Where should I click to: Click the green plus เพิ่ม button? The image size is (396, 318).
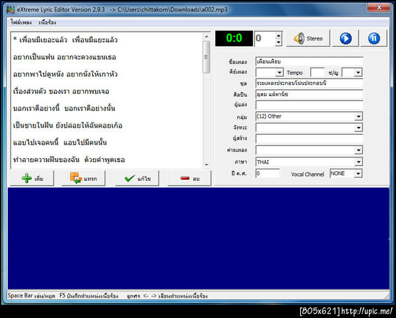click(x=32, y=179)
